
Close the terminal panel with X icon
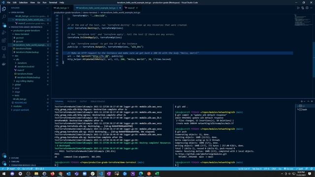point(312,101)
